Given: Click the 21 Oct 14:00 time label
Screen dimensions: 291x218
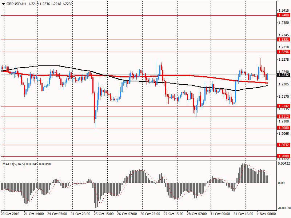Looking at the screenshot, I should [x=34, y=214].
